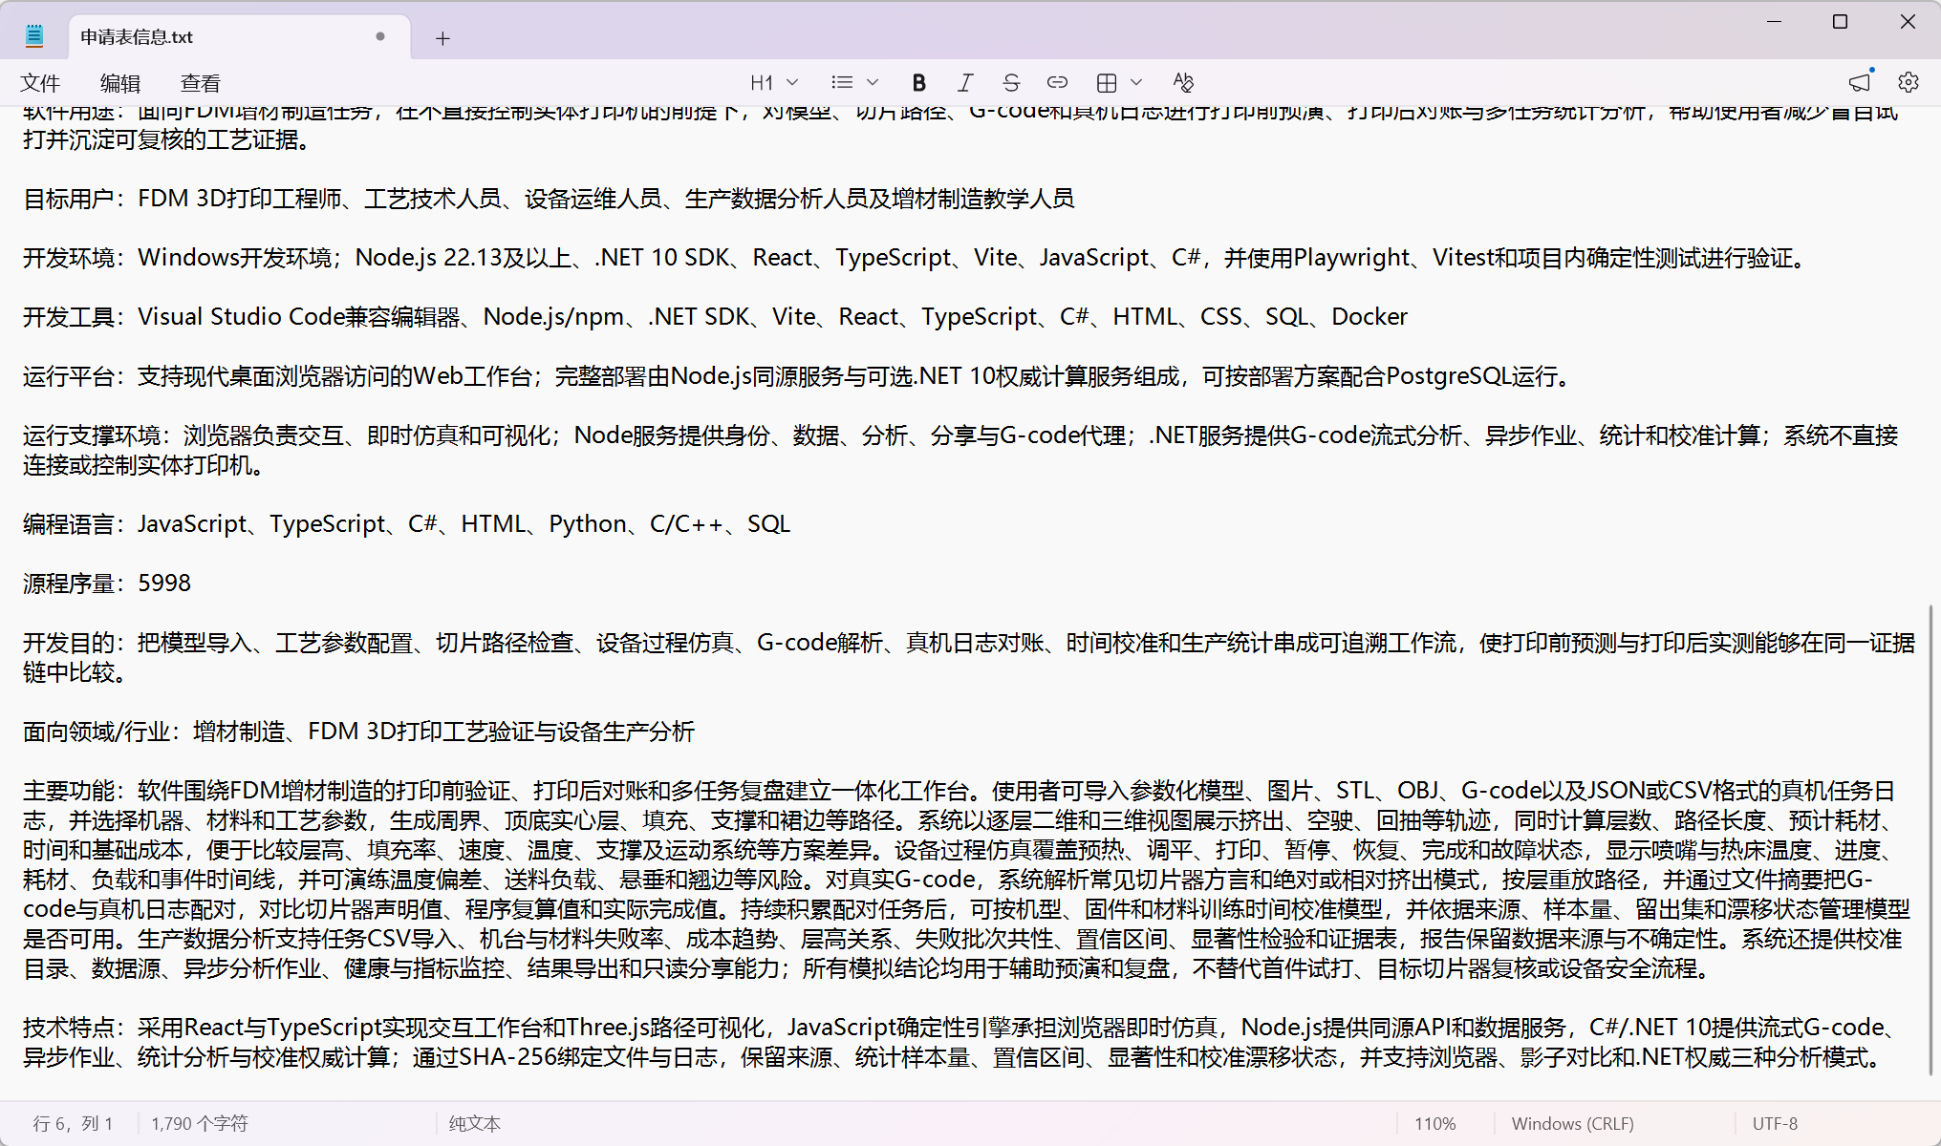The image size is (1941, 1146).
Task: Place cursor at 目标用户 line
Action: [x=549, y=199]
